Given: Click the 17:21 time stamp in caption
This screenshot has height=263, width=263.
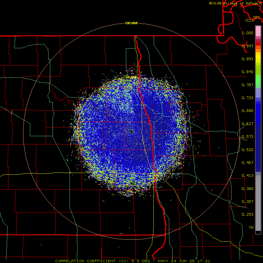Looking at the screenshot, I should (x=204, y=261).
